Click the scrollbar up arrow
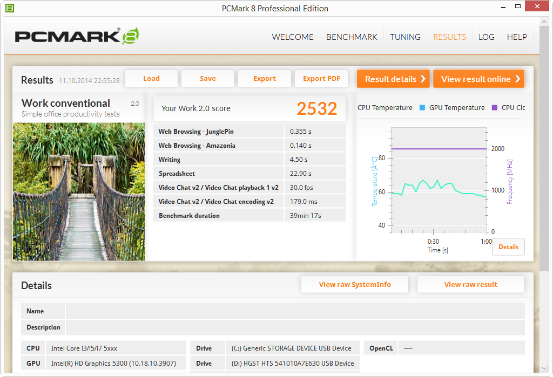 click(x=544, y=22)
